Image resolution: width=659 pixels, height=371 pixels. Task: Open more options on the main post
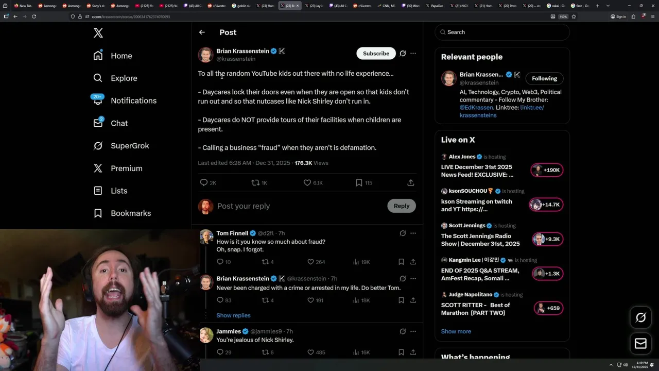(x=413, y=54)
